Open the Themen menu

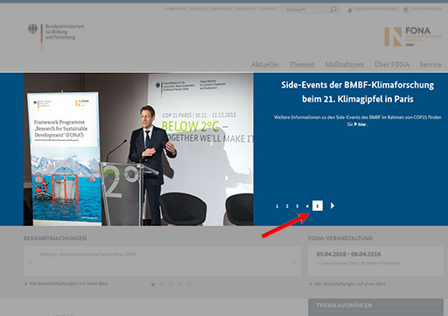(x=302, y=65)
